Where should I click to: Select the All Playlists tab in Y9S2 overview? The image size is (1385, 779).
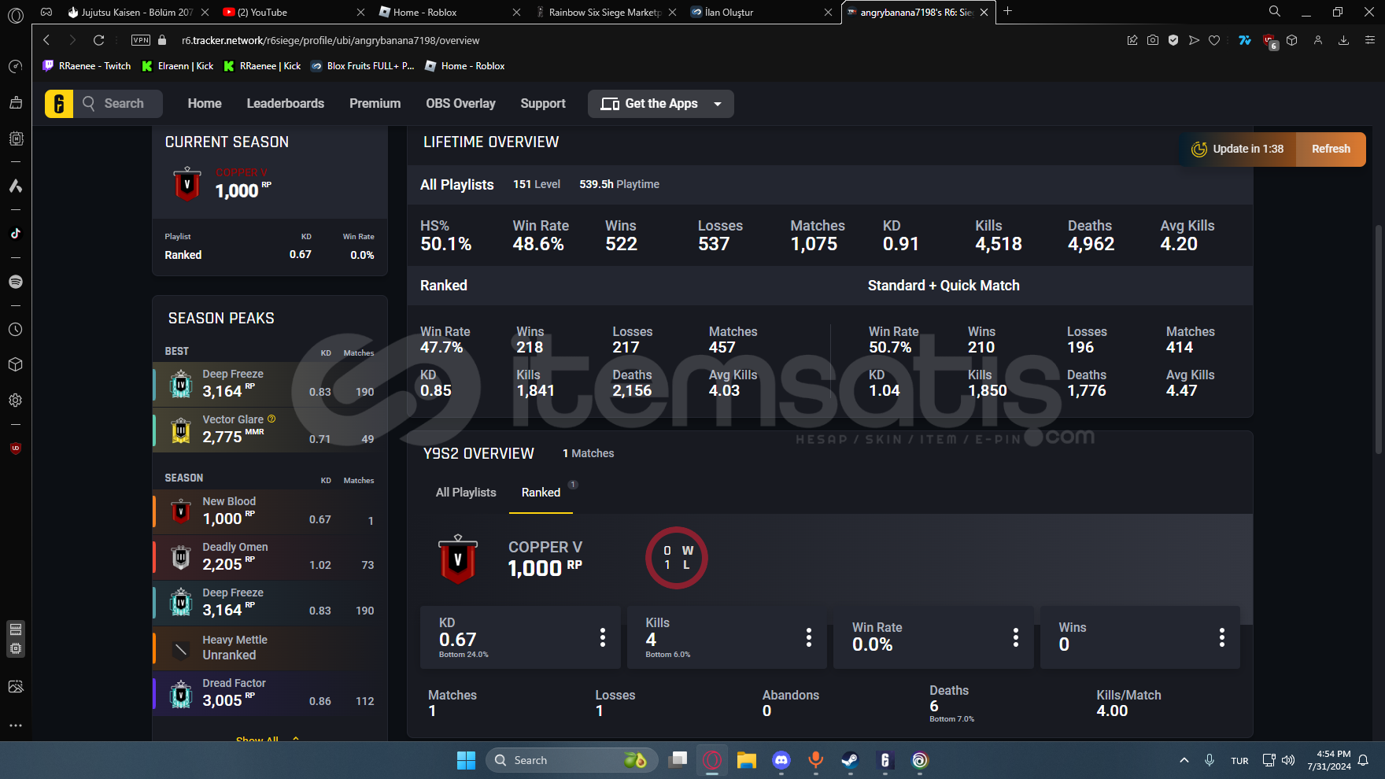[466, 493]
